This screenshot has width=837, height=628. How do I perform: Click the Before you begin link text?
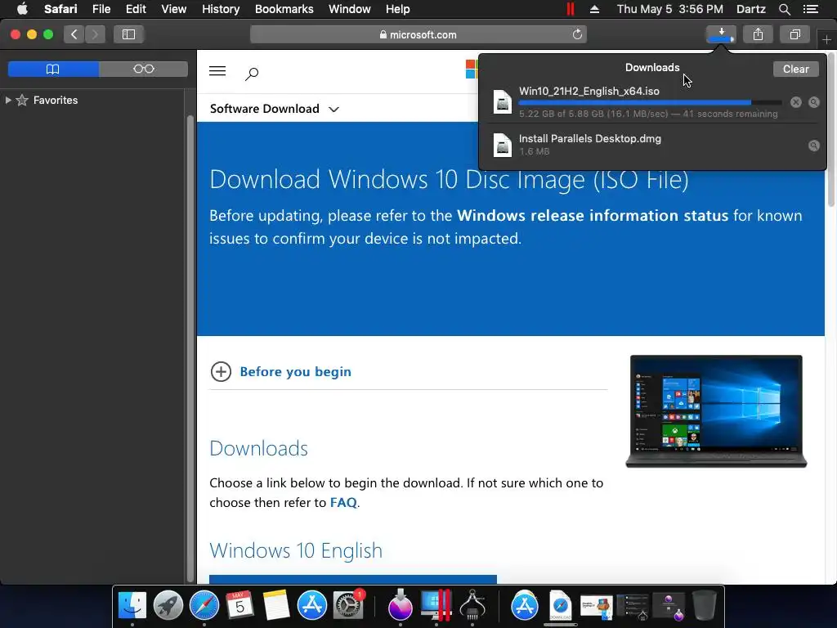click(295, 372)
